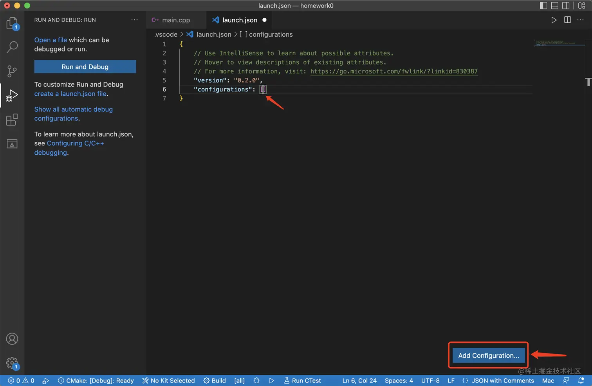592x386 pixels.
Task: Split the editor to the right
Action: tap(567, 20)
